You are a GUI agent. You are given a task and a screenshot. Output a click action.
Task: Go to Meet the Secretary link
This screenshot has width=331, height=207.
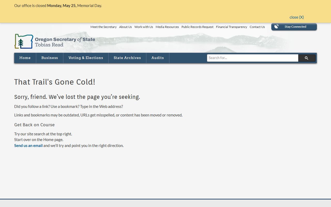point(103,27)
